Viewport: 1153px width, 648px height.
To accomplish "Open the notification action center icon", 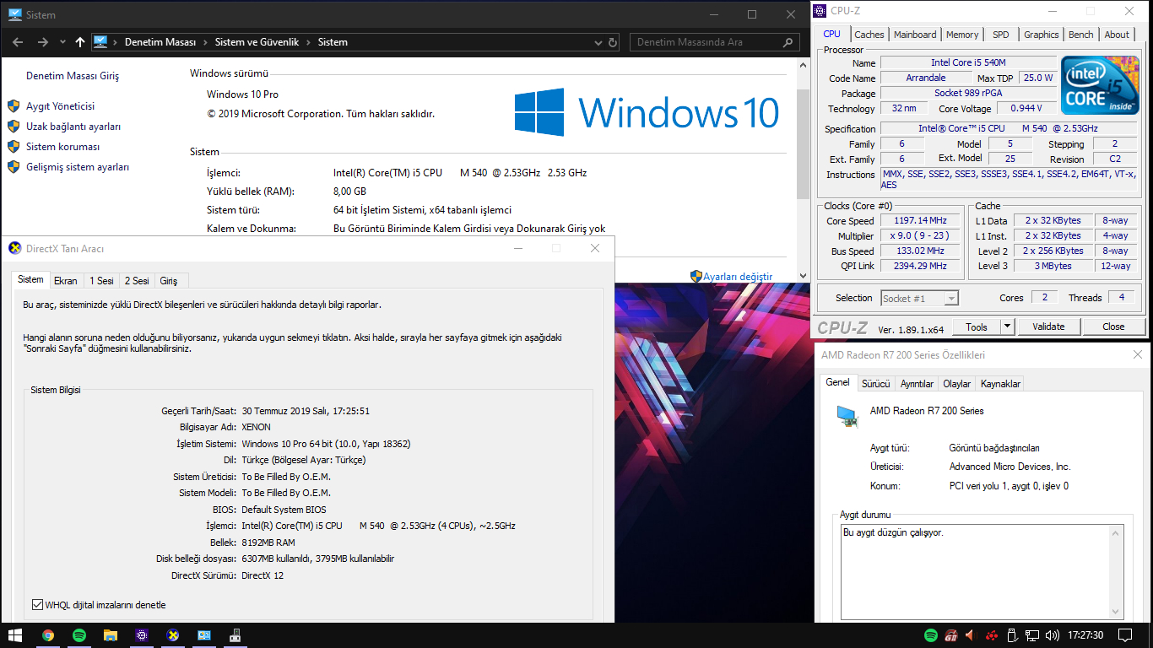I will click(1124, 635).
